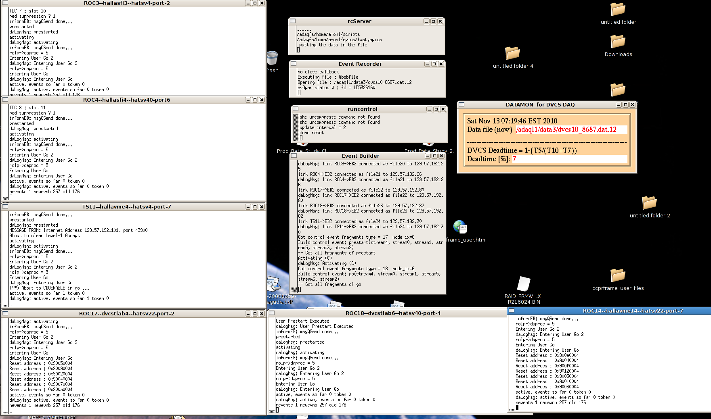Open window menu icon of ROC17 terminal
711x419 pixels.
pyautogui.click(x=5, y=313)
